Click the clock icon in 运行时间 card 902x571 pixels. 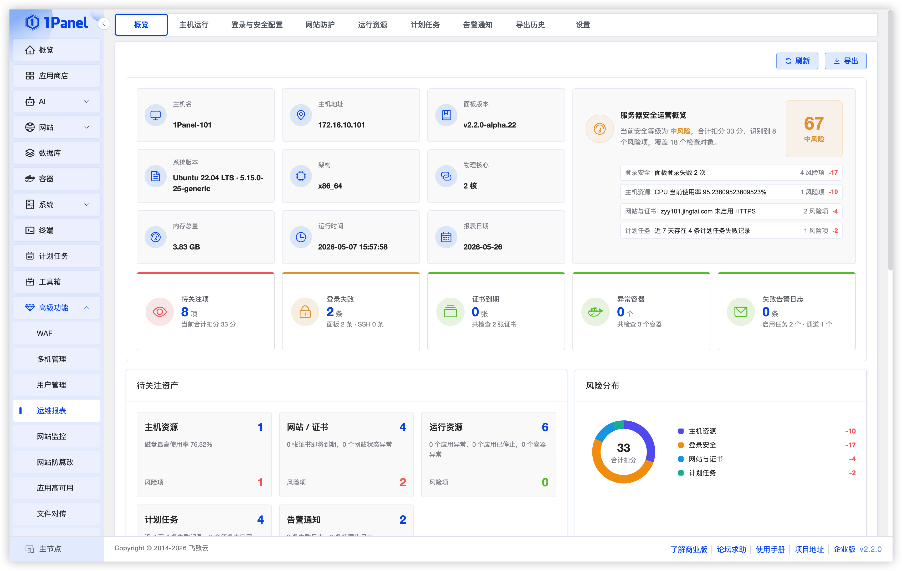(x=301, y=237)
